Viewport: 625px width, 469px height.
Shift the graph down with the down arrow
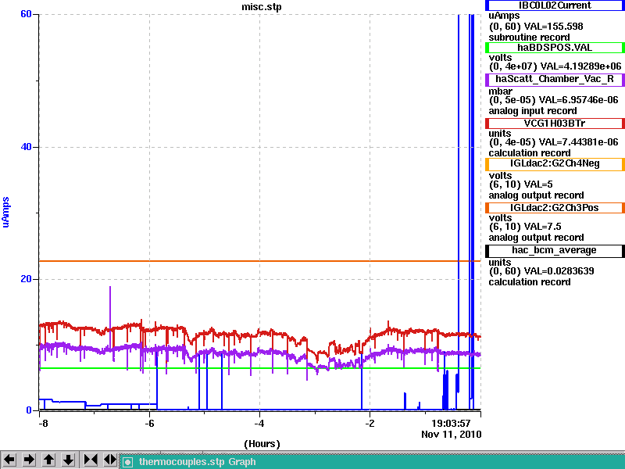(x=68, y=460)
